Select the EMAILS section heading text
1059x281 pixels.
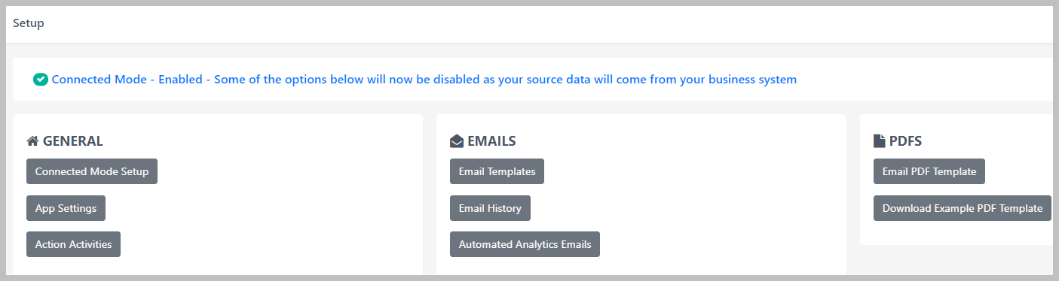[491, 141]
